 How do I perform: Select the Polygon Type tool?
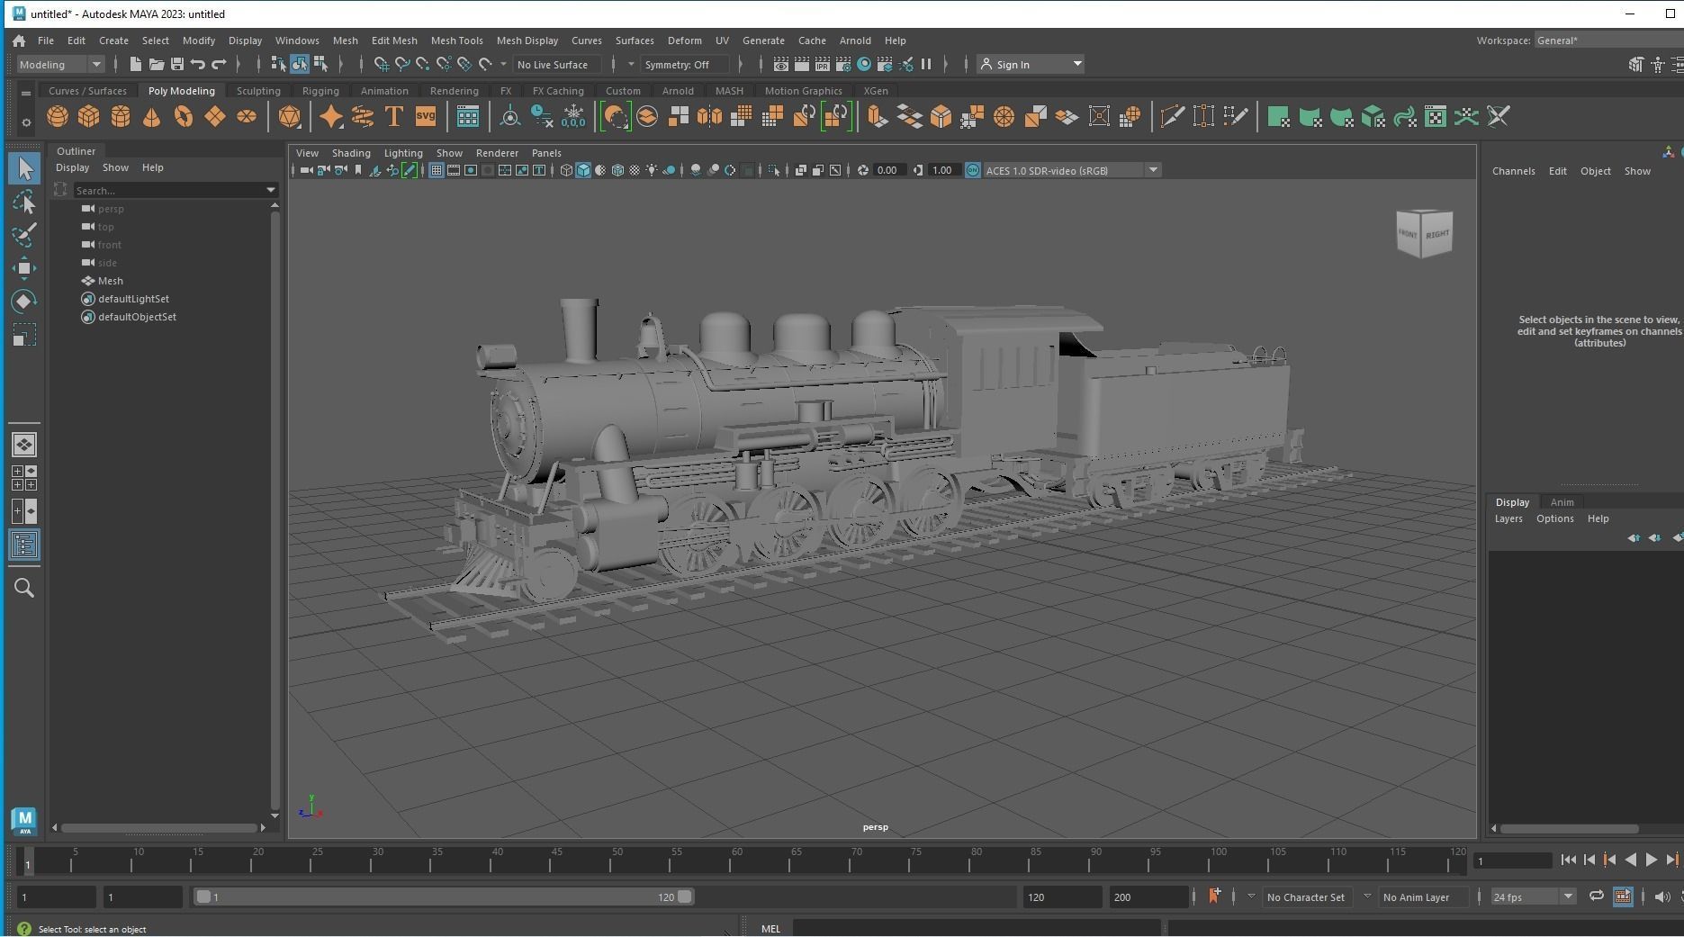[393, 116]
